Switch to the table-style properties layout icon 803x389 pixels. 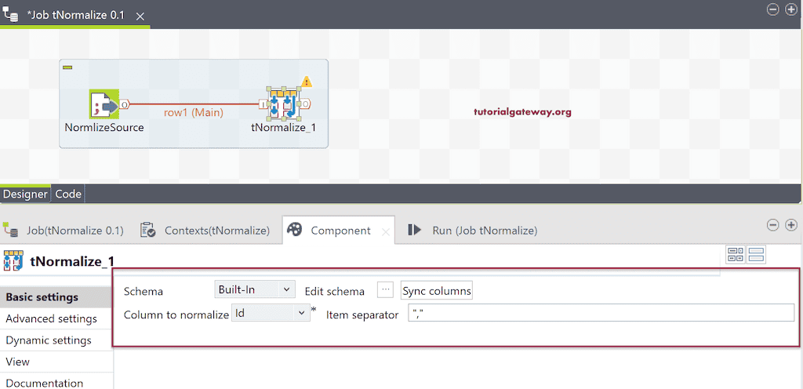(x=736, y=254)
